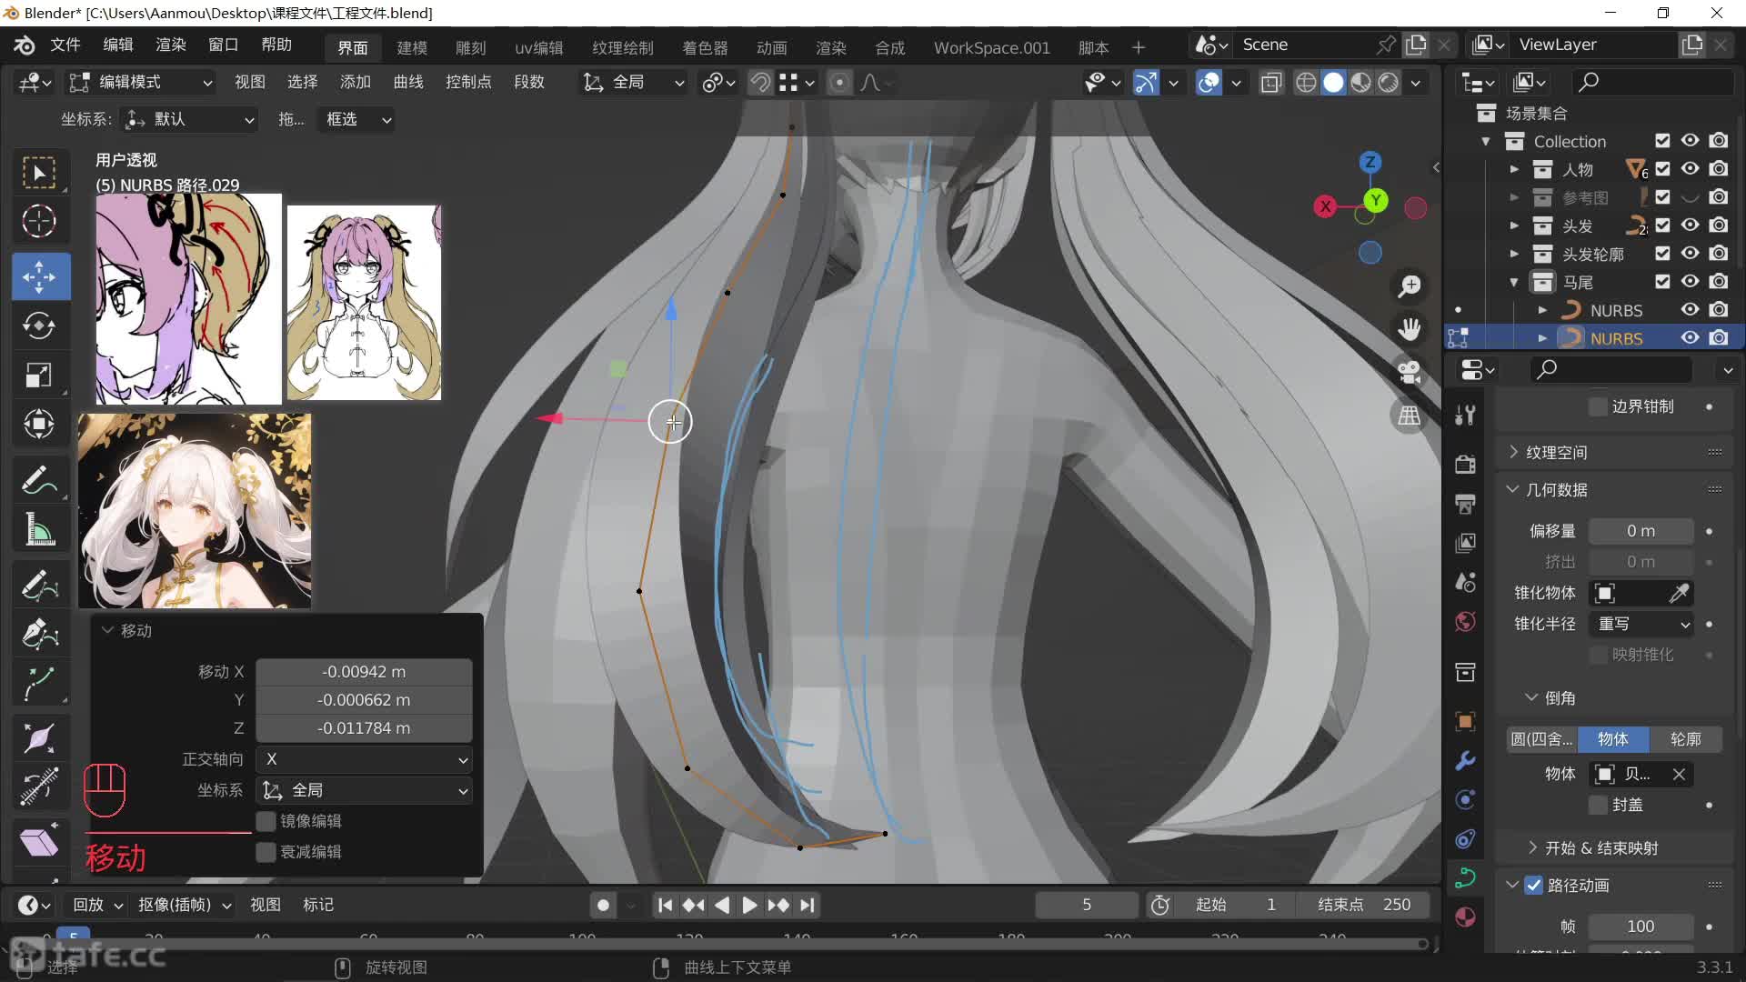The height and width of the screenshot is (982, 1746).
Task: Open Render properties tab
Action: (1465, 464)
